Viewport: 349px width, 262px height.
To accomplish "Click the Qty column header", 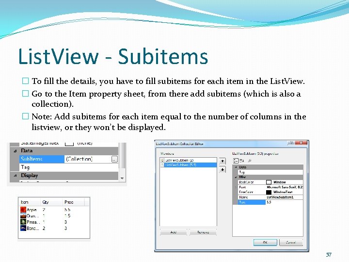I will point(51,202).
